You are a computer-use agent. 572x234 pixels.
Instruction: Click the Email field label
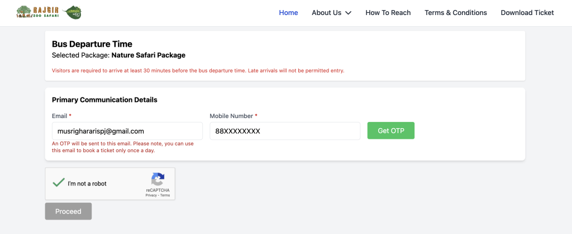point(59,116)
